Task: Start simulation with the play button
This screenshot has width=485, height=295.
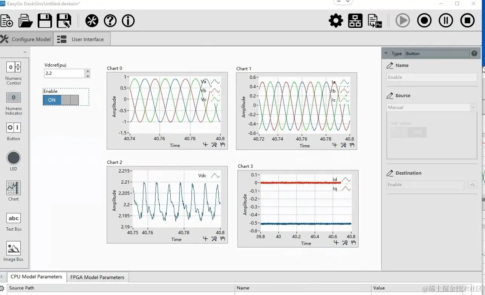Action: 402,20
